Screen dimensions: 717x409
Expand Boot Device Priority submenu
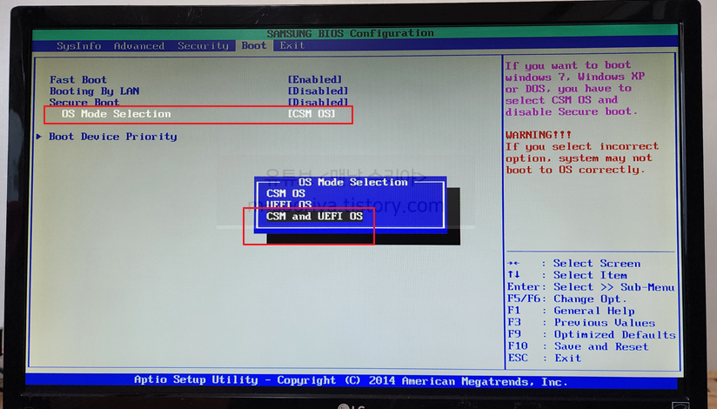pyautogui.click(x=113, y=137)
